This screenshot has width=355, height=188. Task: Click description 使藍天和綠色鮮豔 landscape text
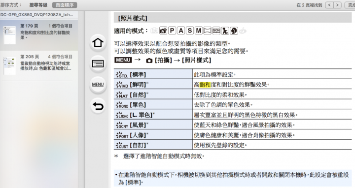(x=244, y=125)
